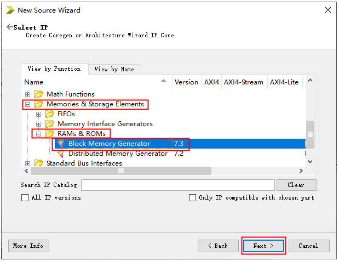Collapse the Memories & Storage Elements node
The height and width of the screenshot is (261, 339).
[28, 104]
